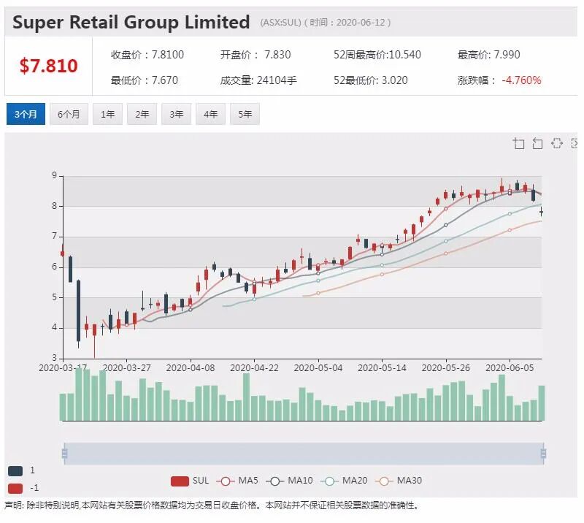584x523 pixels.
Task: Click the 开盘价 7.830 value
Action: point(255,55)
